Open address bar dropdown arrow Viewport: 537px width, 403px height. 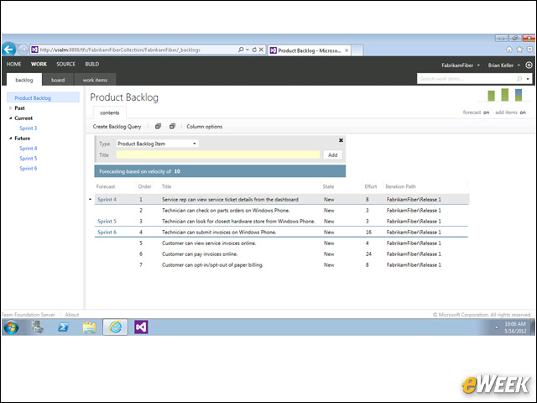[x=248, y=50]
